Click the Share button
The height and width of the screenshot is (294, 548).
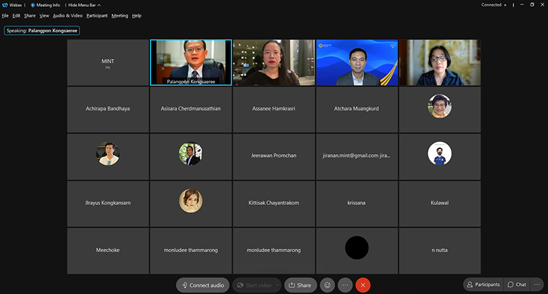299,285
